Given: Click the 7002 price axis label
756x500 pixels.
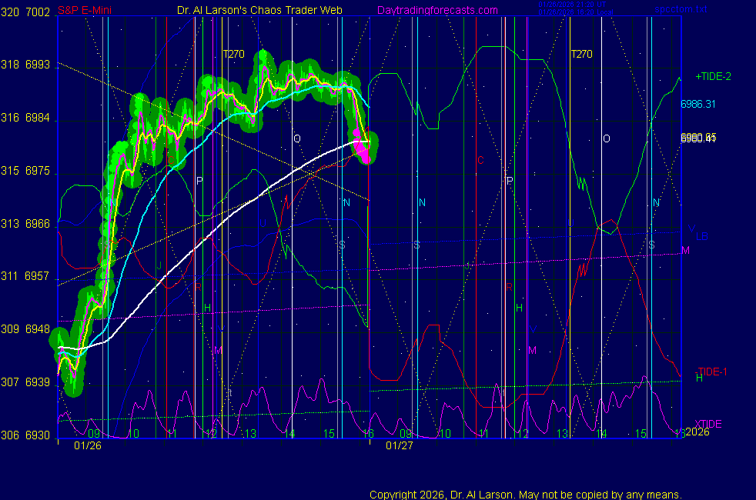Looking at the screenshot, I should (38, 12).
